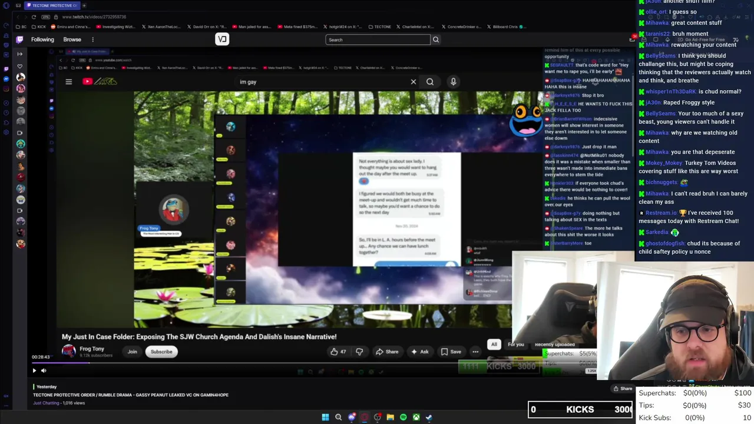Open Messenger icon in browser sidebar
Viewport: 754px width, 424px height.
tap(6, 78)
